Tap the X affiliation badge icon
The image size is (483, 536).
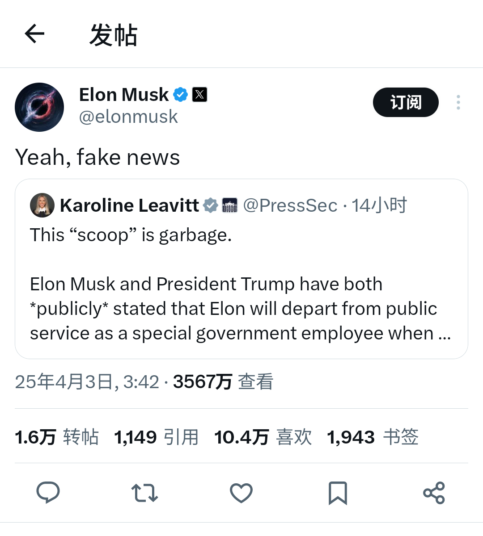pyautogui.click(x=199, y=95)
